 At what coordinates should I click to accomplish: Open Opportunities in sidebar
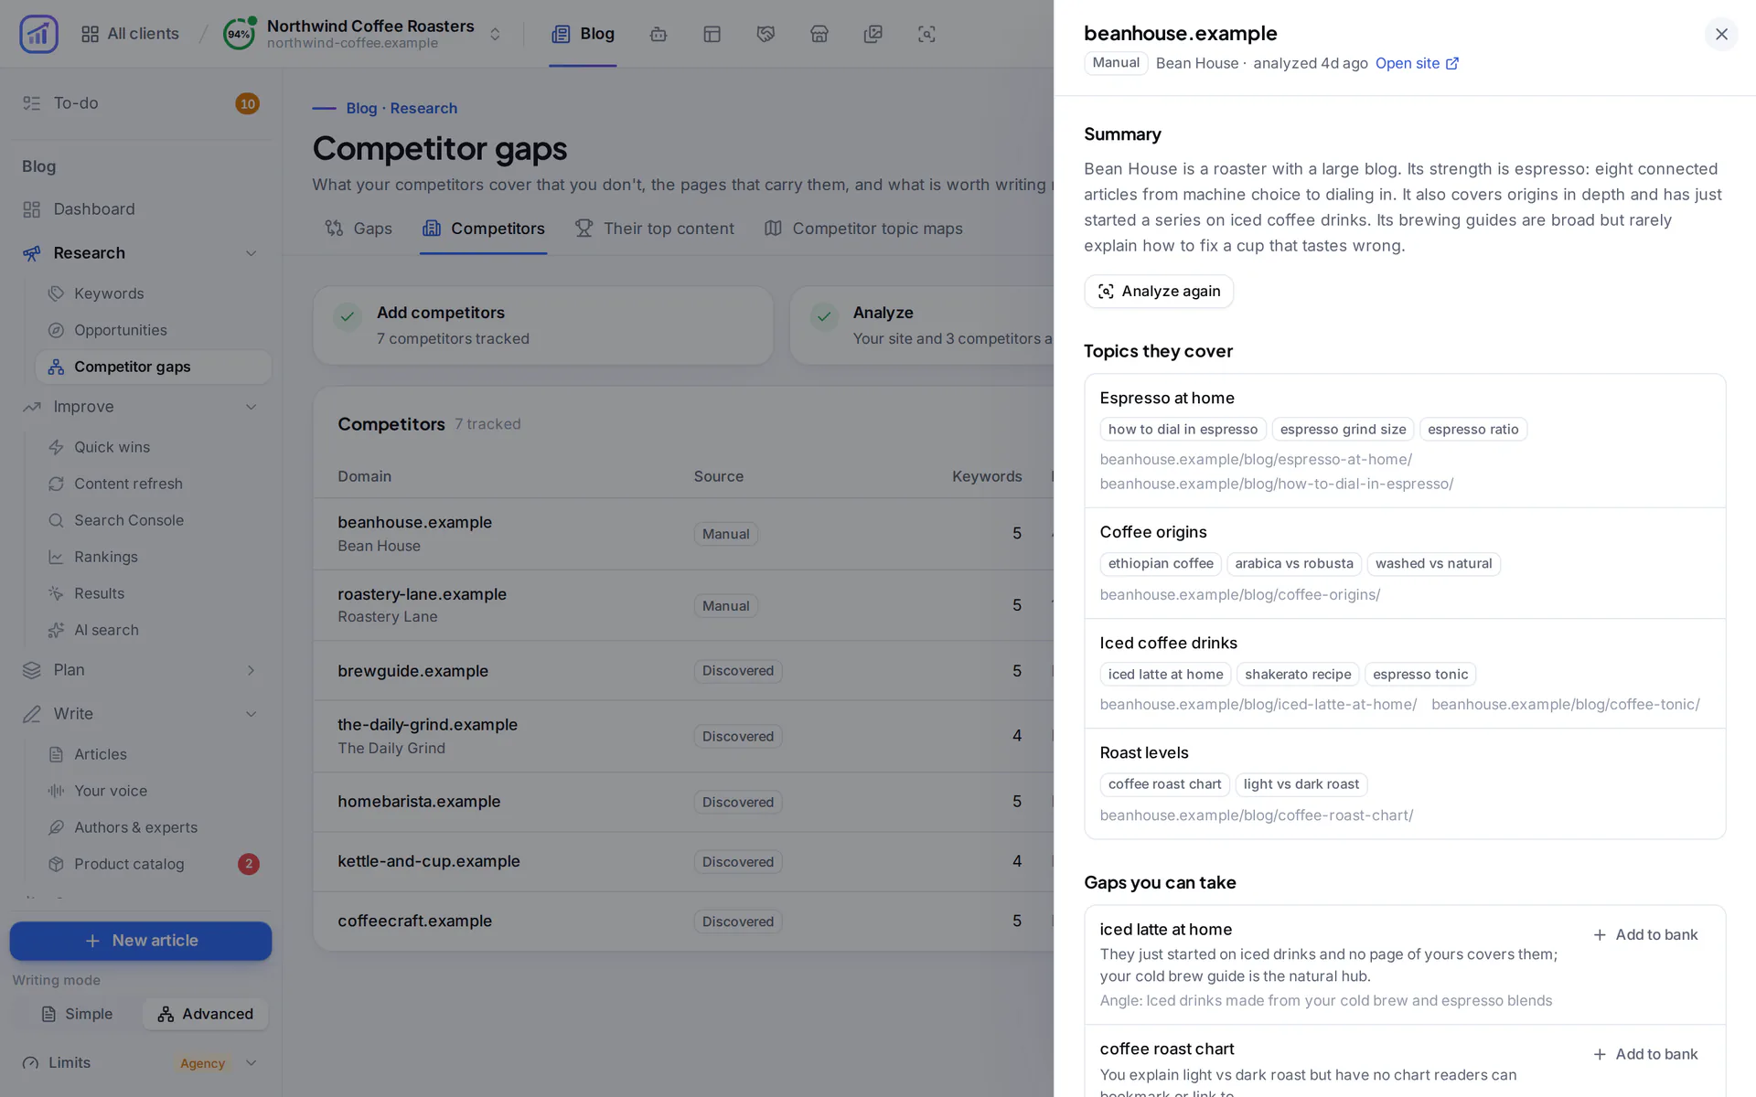coord(153,330)
